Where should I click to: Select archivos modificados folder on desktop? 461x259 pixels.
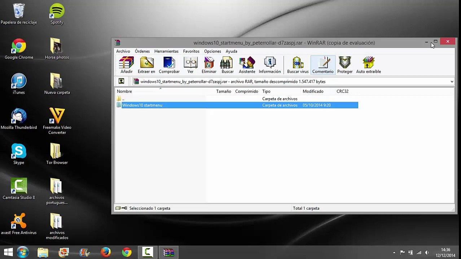click(57, 227)
